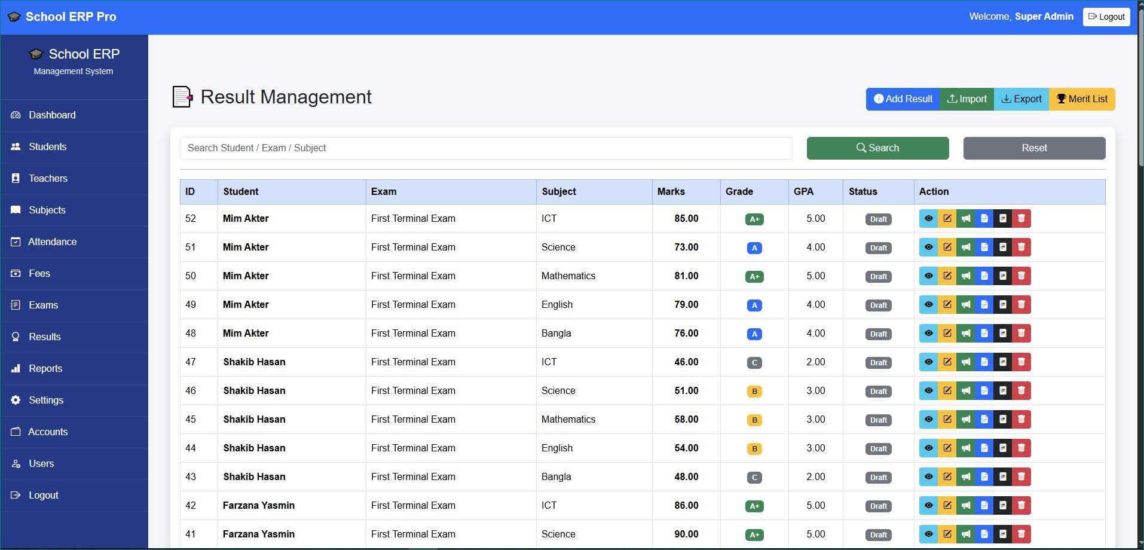Open Fees in the sidebar
This screenshot has width=1144, height=550.
(x=74, y=274)
